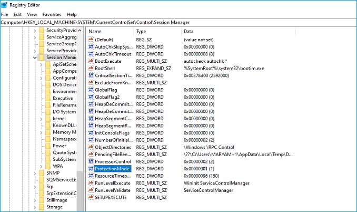Click the WPA folder icon
This screenshot has height=212, width=357.
(x=48, y=166)
